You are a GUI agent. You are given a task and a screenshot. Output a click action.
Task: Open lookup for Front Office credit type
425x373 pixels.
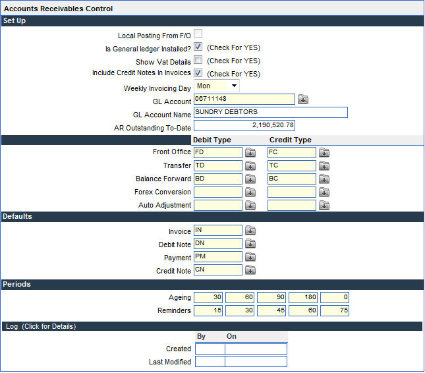click(324, 152)
